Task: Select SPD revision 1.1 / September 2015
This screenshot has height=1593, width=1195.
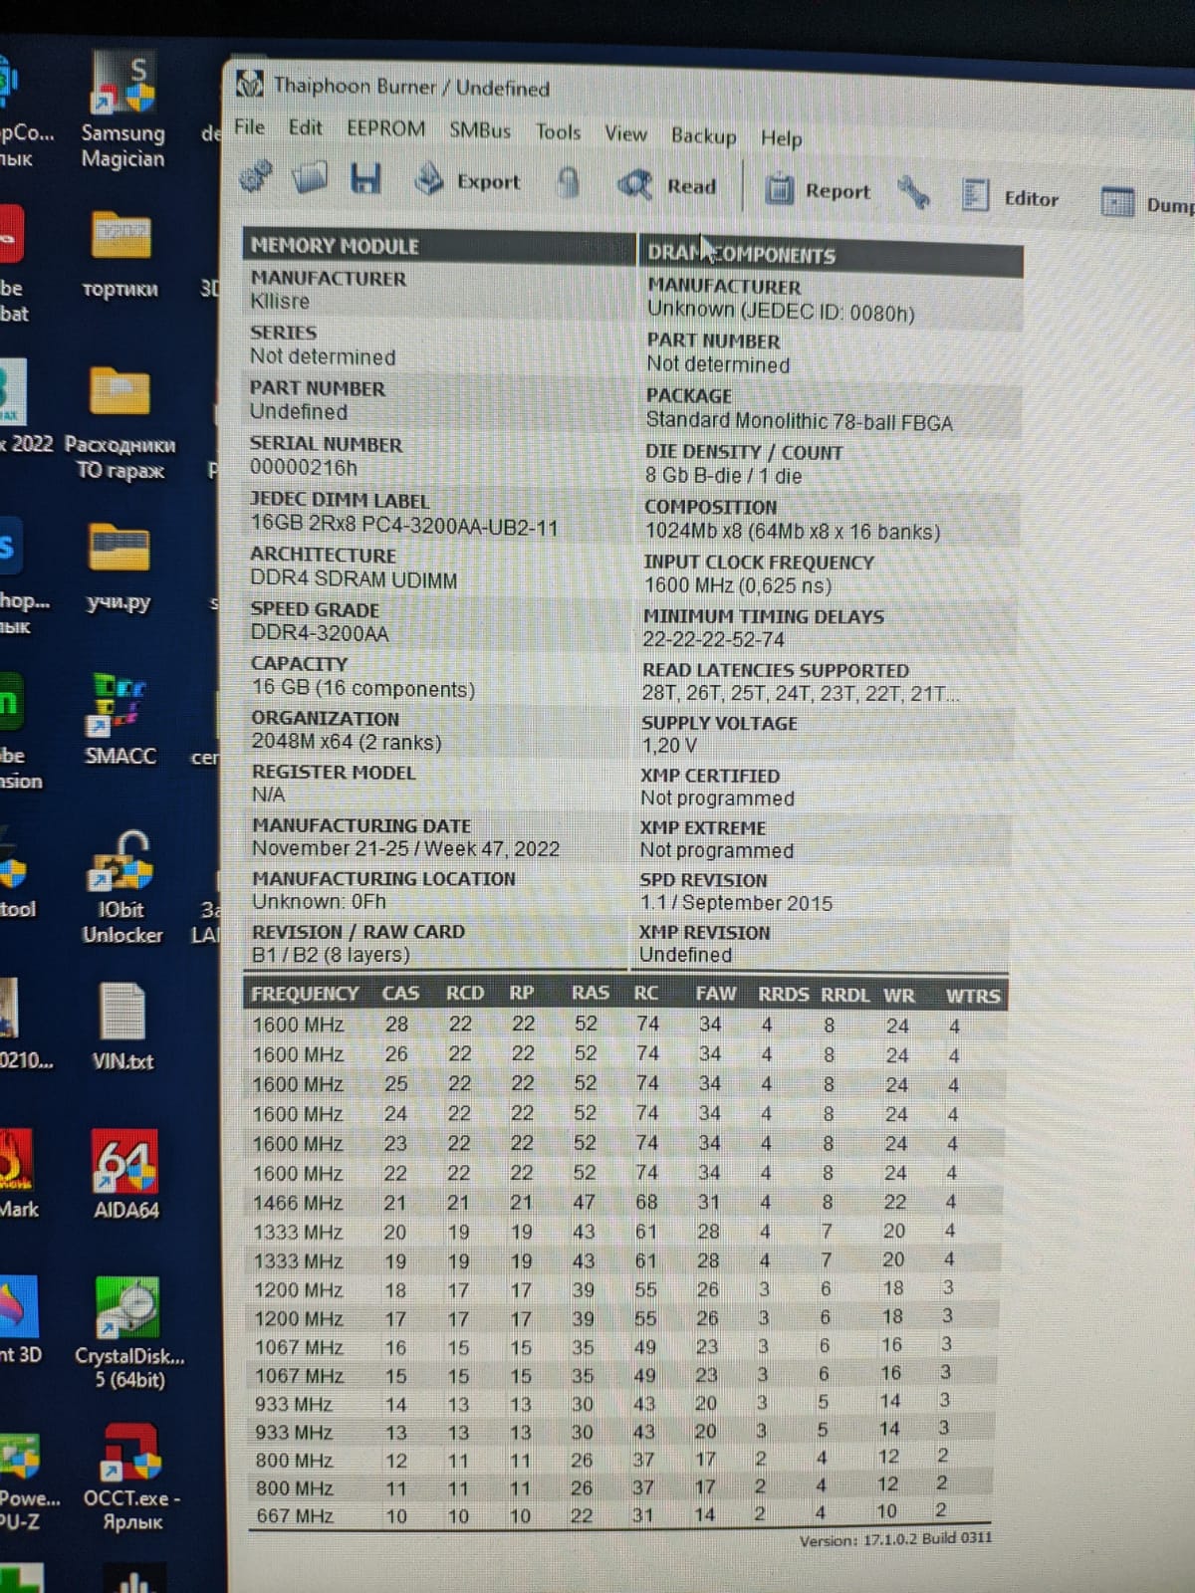Action: (x=736, y=902)
